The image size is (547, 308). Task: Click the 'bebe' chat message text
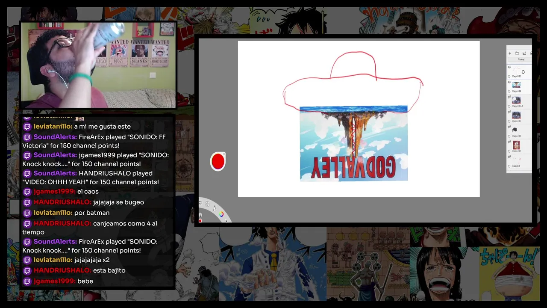coord(85,281)
